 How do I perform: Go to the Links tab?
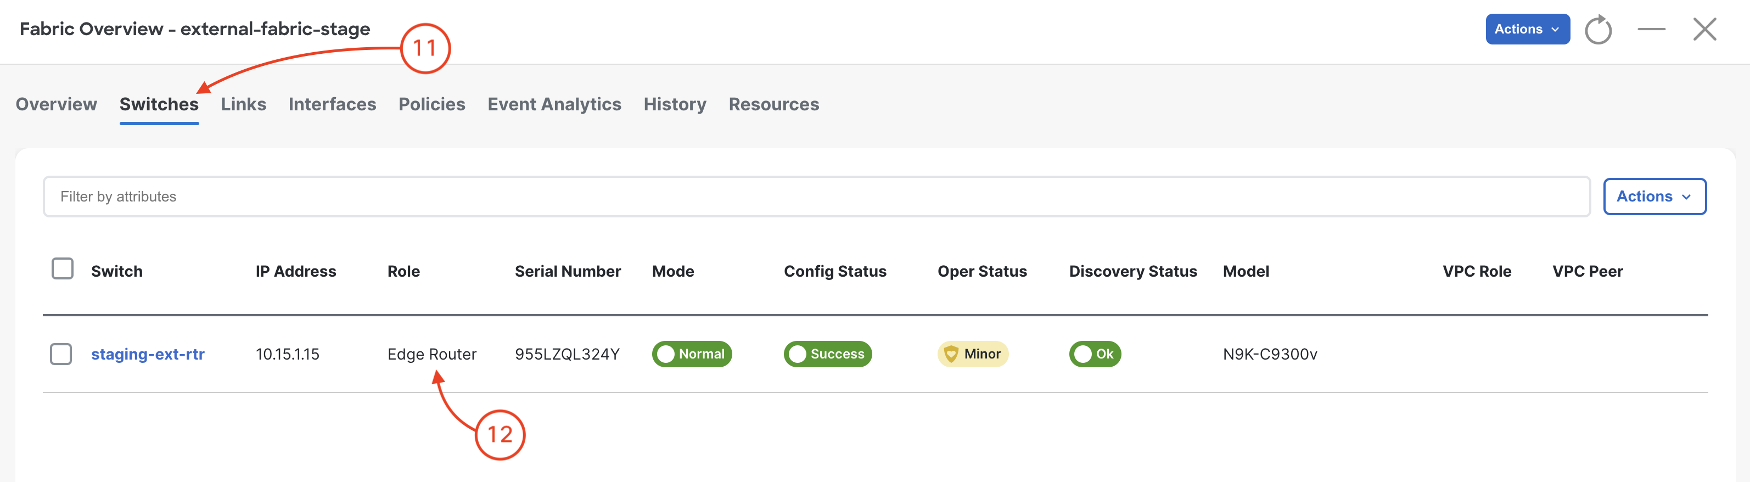[243, 104]
